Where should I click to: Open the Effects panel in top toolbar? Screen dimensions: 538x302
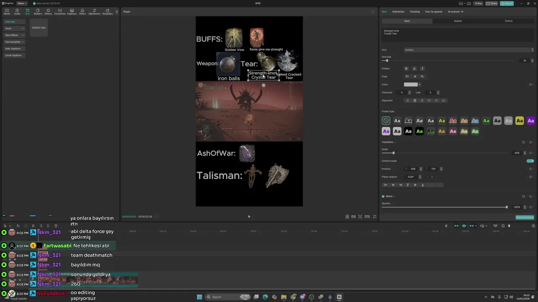pyautogui.click(x=48, y=11)
